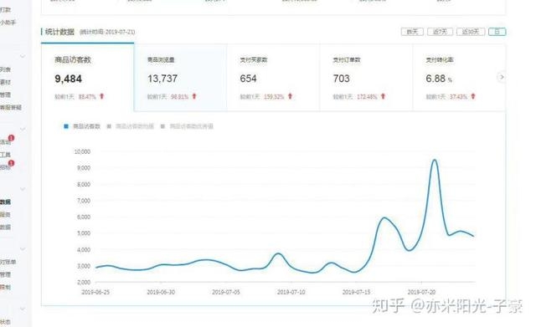Click the chart peak near 2019-07-21

click(x=435, y=160)
